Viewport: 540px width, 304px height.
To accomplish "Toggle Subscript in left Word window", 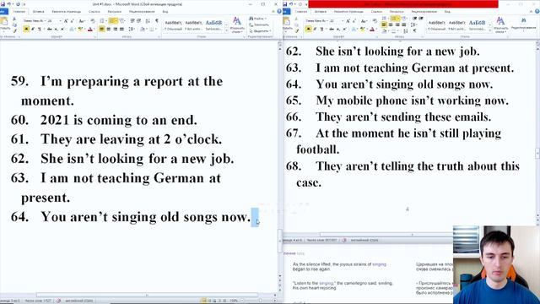I will point(57,30).
